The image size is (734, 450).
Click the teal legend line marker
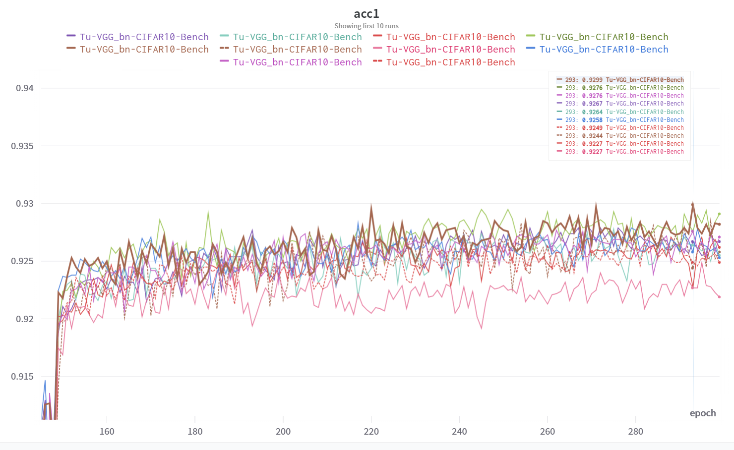(224, 36)
